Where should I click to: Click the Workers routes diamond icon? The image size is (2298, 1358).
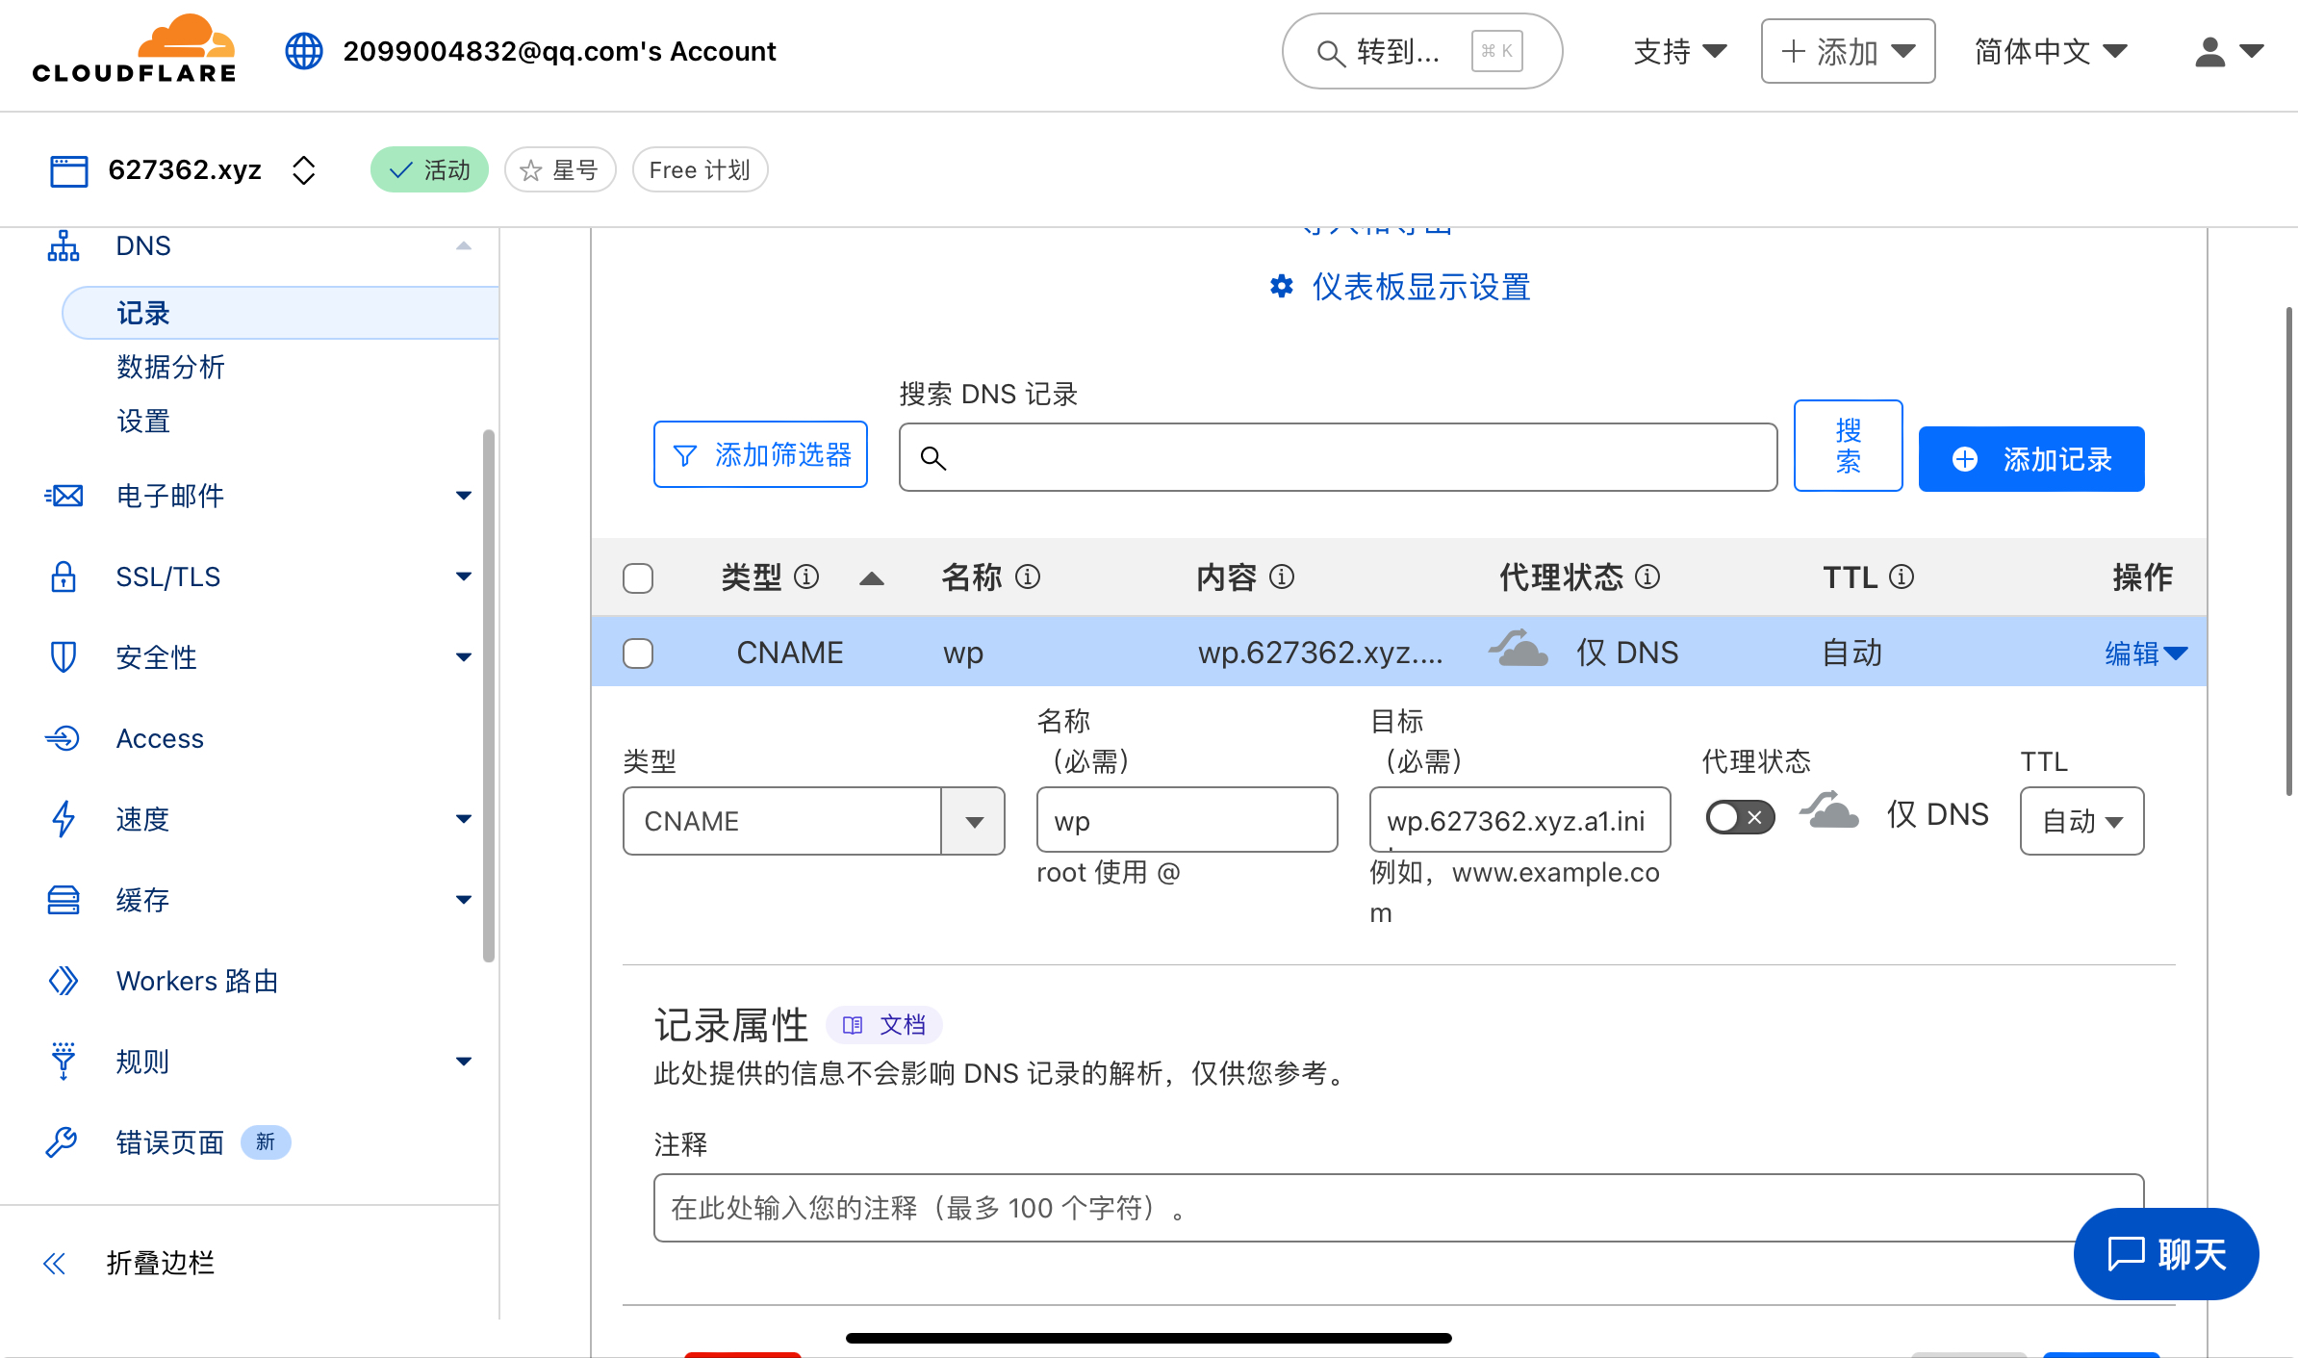[64, 981]
